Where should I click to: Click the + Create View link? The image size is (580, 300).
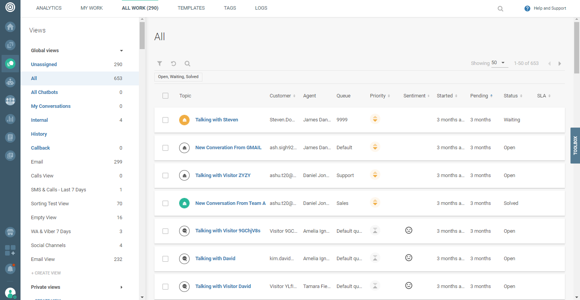pos(46,273)
